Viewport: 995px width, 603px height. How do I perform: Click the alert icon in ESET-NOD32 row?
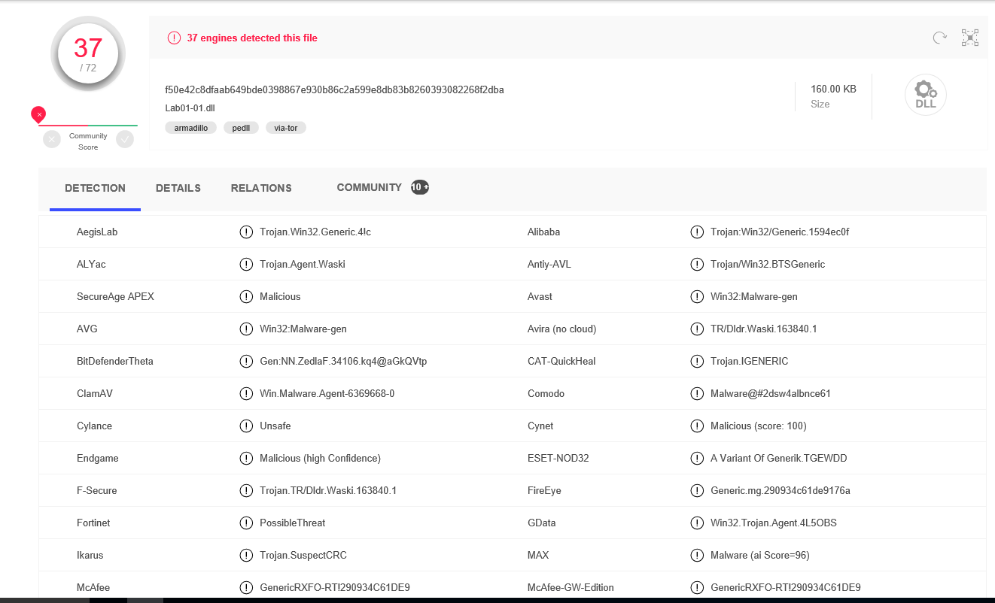[x=697, y=458]
